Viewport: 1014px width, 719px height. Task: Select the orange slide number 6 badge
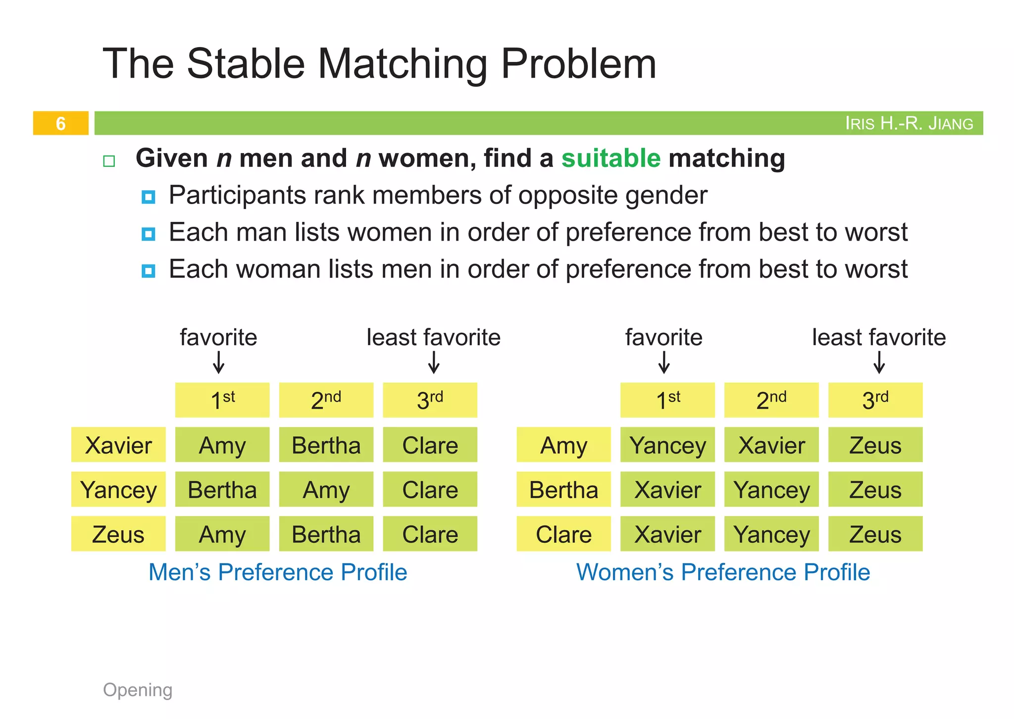(x=61, y=123)
